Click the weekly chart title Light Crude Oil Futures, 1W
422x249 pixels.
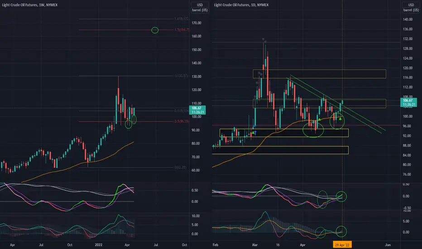pos(29,5)
